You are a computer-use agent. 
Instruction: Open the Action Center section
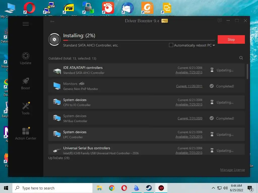coord(25,134)
